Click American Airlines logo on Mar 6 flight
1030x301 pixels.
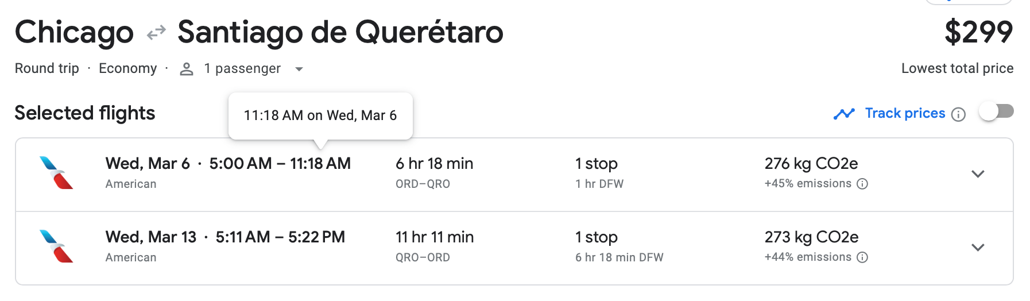[56, 173]
